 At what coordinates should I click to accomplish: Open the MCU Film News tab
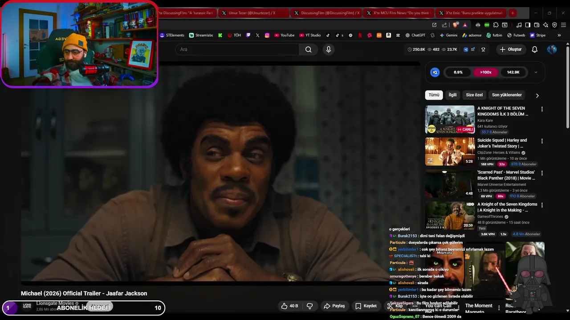tap(399, 13)
